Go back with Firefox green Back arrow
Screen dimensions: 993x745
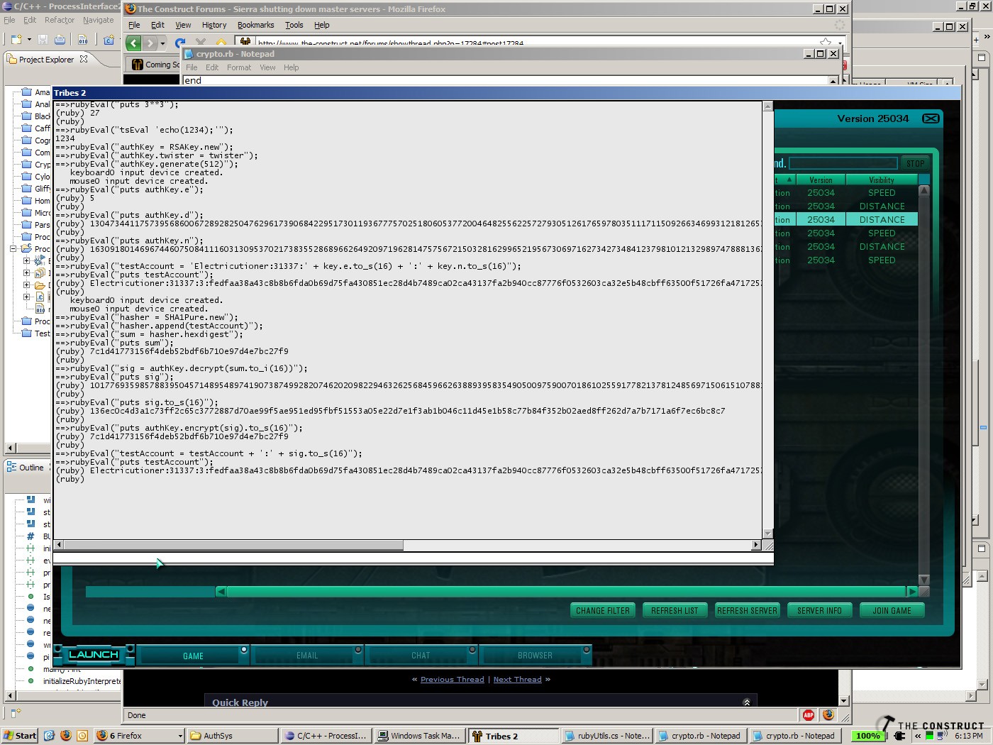(133, 43)
